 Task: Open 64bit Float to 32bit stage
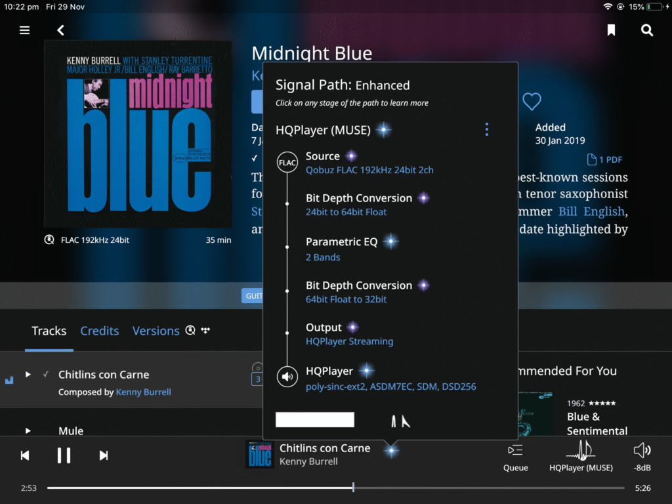[x=346, y=299]
